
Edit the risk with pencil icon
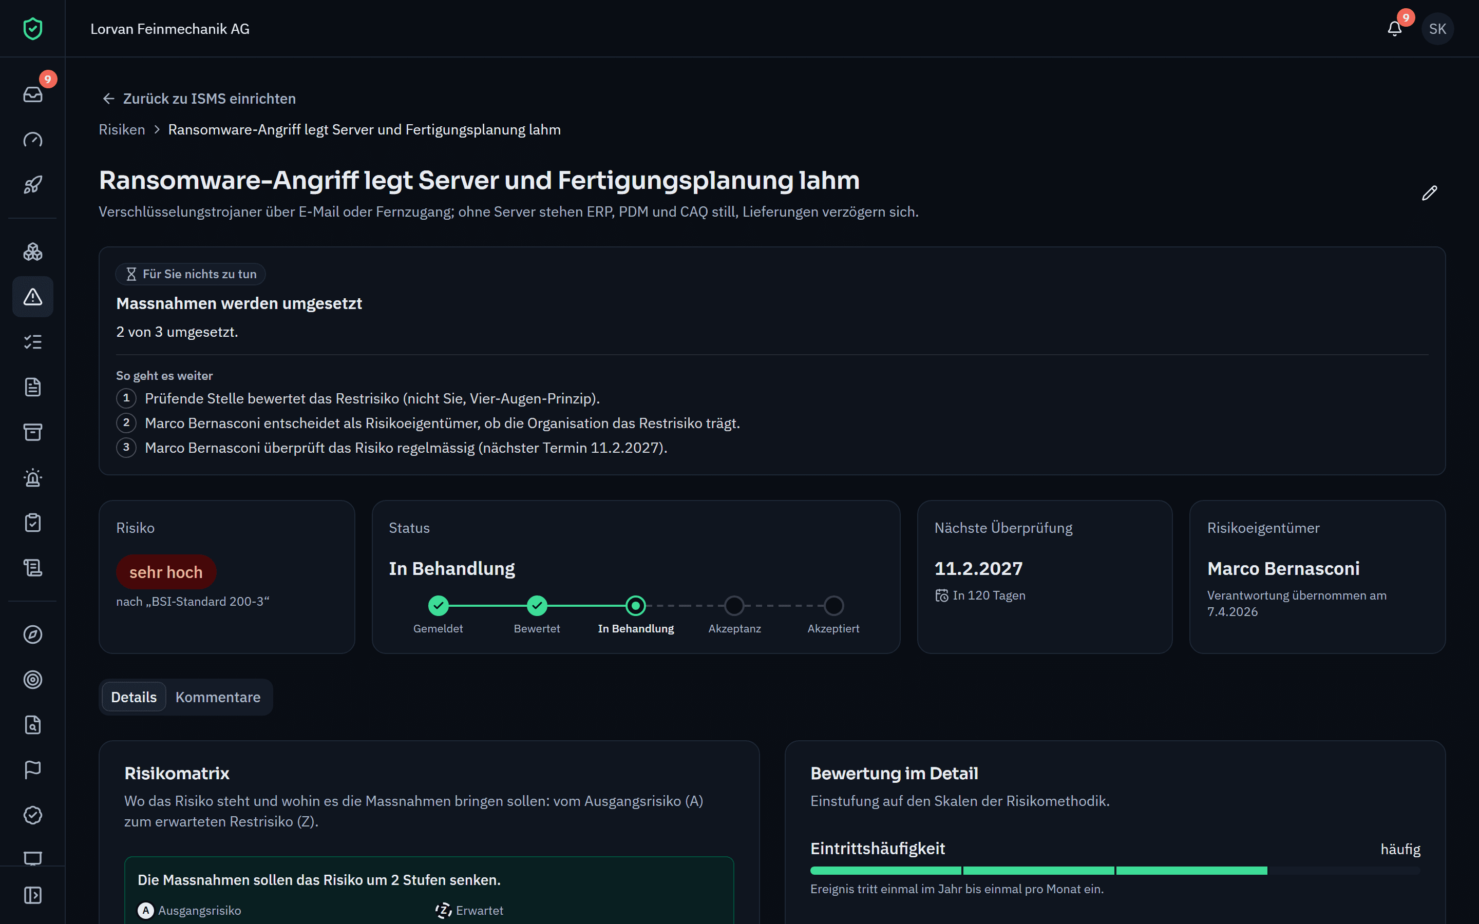tap(1429, 193)
